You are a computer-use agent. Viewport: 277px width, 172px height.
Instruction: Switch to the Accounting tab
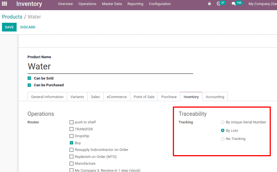(x=215, y=97)
